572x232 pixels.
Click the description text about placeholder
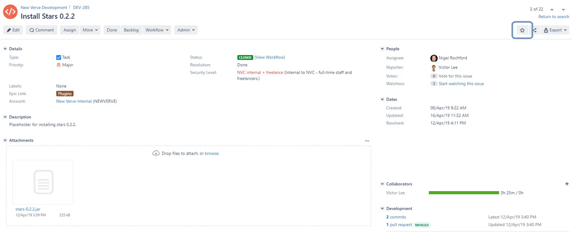[x=43, y=125]
